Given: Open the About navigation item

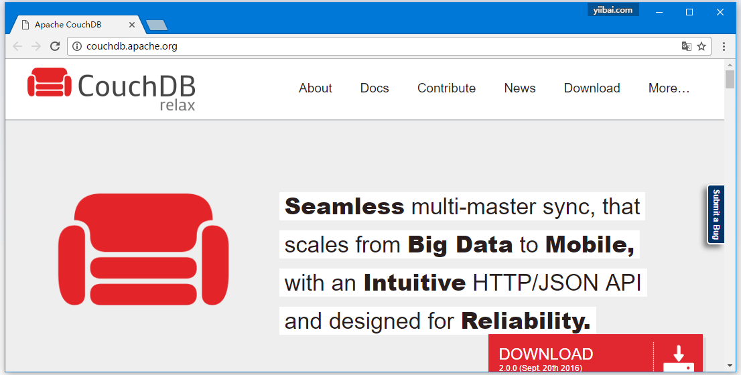Looking at the screenshot, I should pyautogui.click(x=316, y=88).
